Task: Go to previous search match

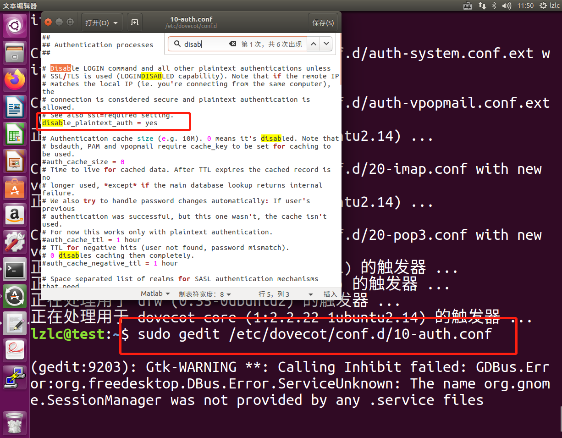Action: [x=314, y=44]
